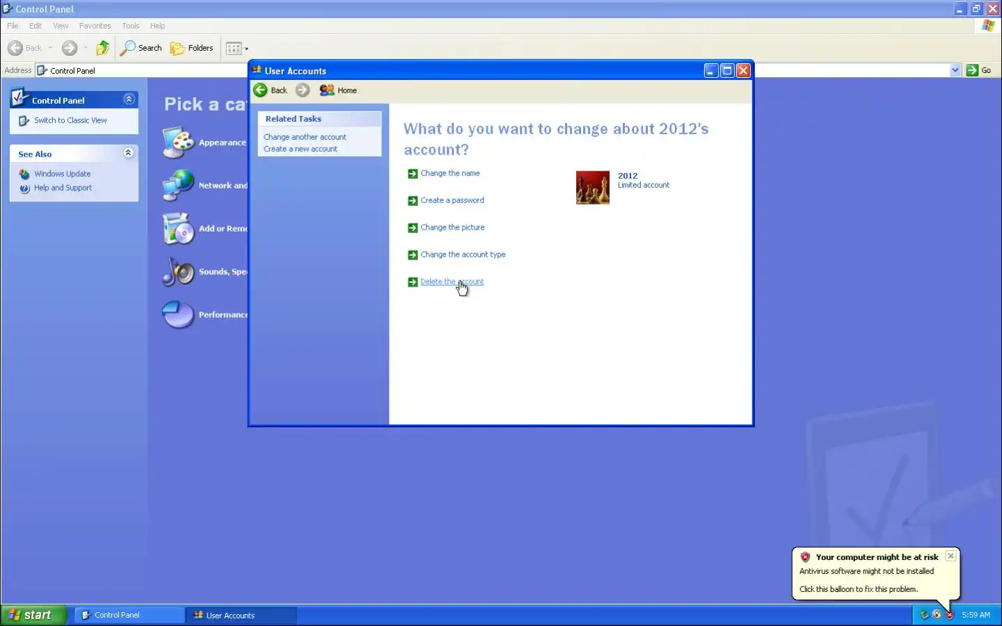Click the Up folder toolbar icon
Image resolution: width=1002 pixels, height=626 pixels.
[103, 48]
